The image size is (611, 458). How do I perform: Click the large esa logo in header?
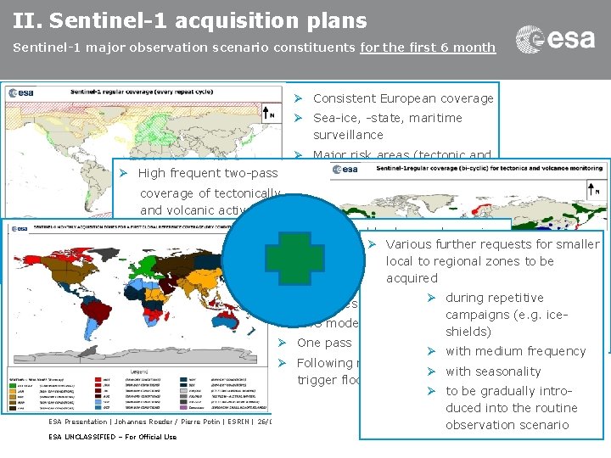[x=555, y=39]
